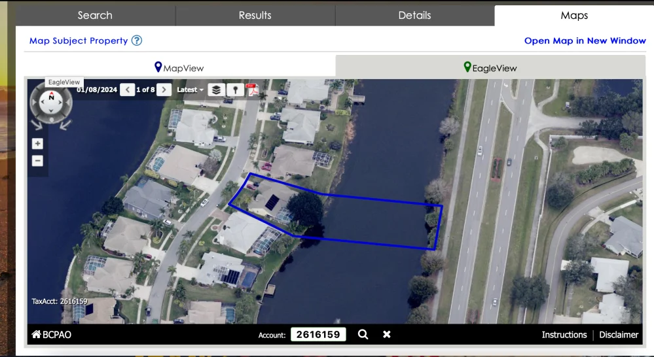
Task: Select the EagleView sub-tab
Action: click(x=490, y=67)
